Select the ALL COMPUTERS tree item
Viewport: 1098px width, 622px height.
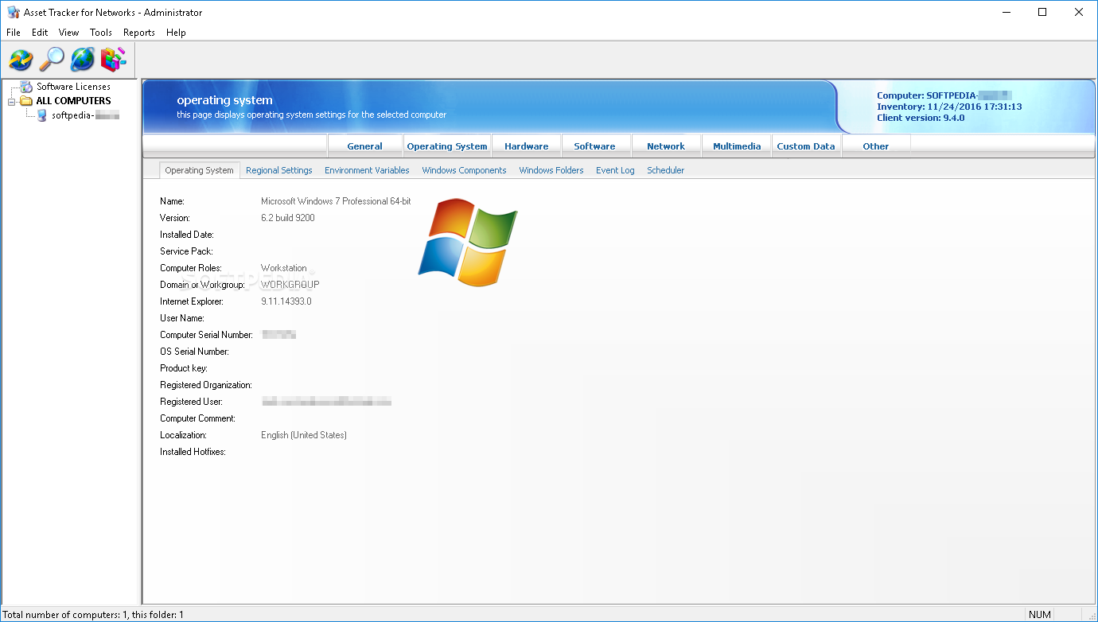coord(74,101)
